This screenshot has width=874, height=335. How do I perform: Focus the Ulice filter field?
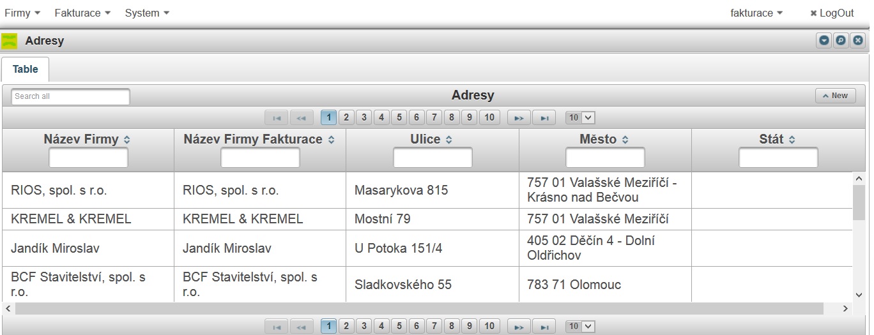433,158
